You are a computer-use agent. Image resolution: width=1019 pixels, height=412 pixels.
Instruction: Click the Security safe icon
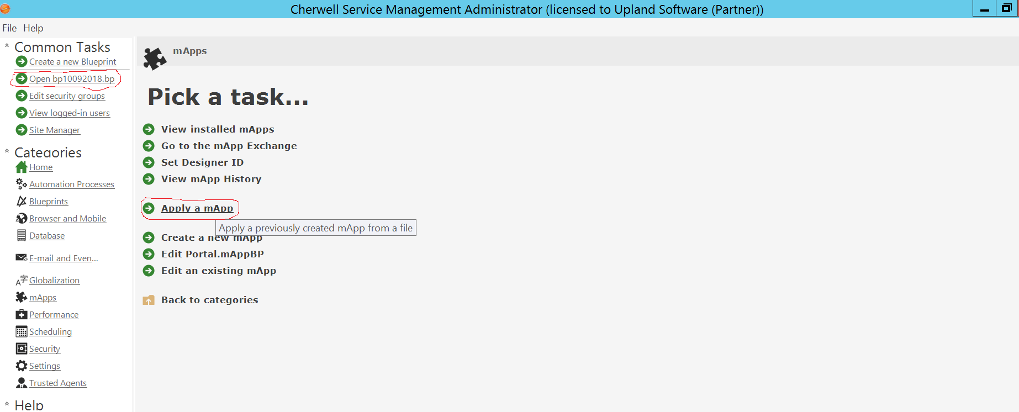pyautogui.click(x=22, y=348)
